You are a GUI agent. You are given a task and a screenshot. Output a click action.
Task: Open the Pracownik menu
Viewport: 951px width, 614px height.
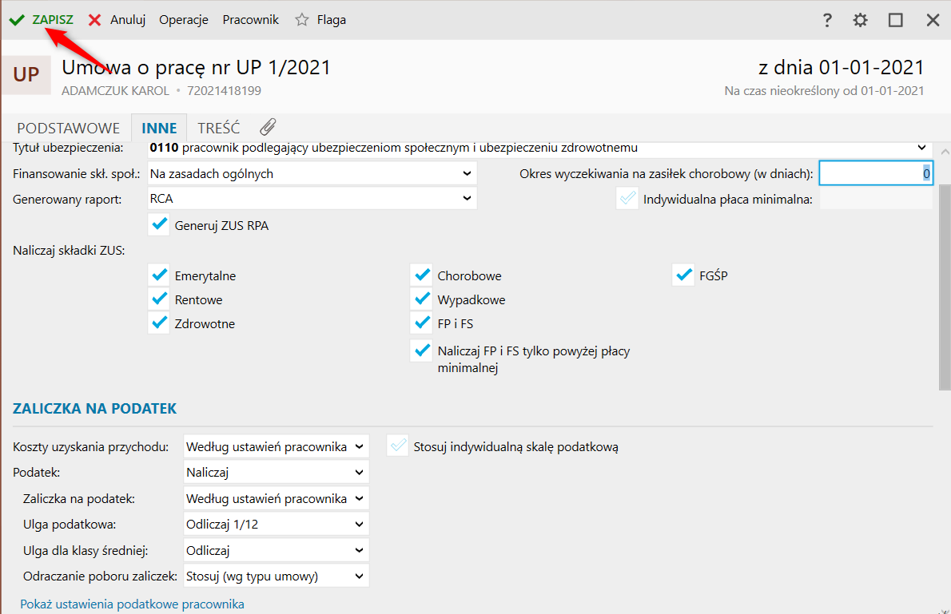(251, 20)
